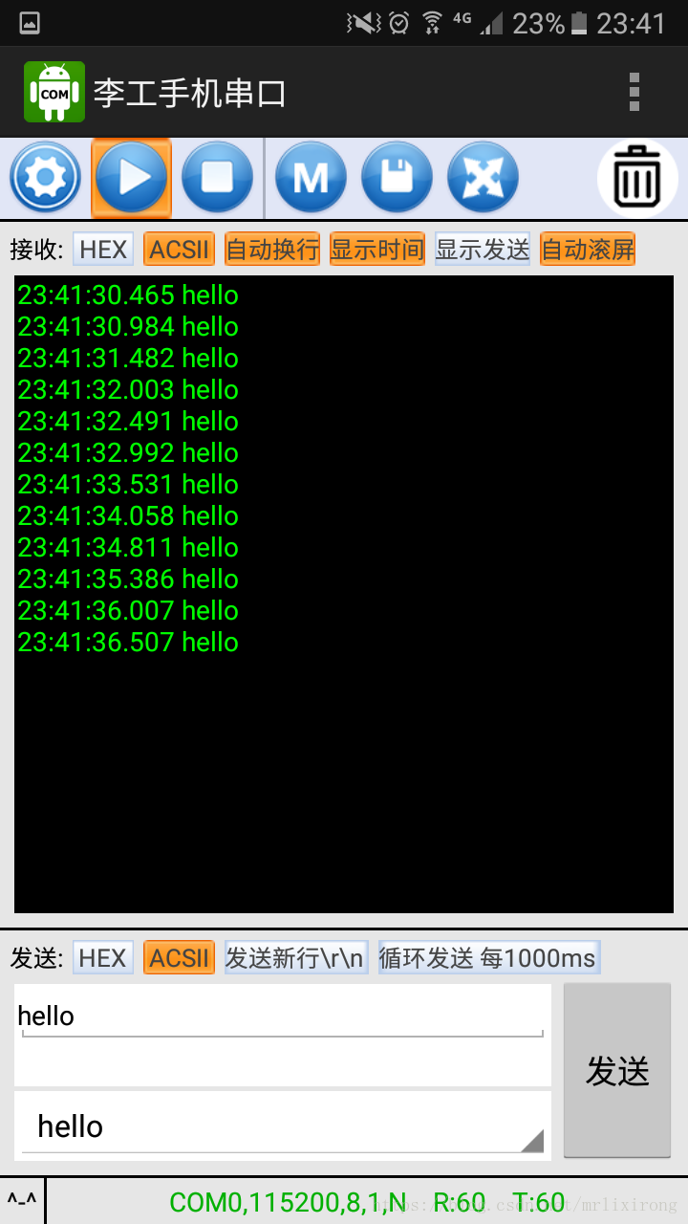Image resolution: width=688 pixels, height=1224 pixels.
Task: Enable 发送新行\r\n option
Action: 296,957
